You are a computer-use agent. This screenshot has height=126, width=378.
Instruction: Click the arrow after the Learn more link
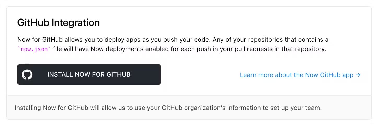[x=358, y=75]
